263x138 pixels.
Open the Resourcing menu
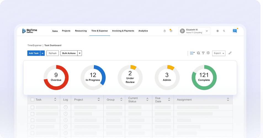81,31
